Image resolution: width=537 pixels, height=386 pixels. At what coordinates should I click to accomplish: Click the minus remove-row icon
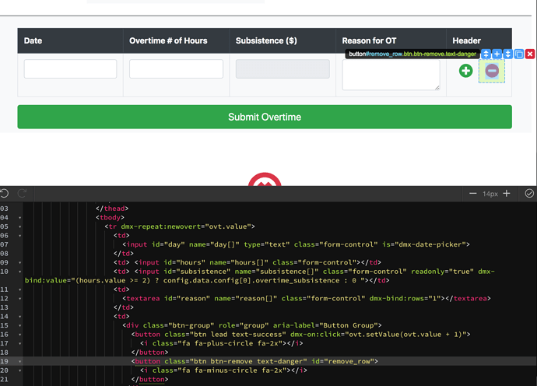click(x=492, y=71)
